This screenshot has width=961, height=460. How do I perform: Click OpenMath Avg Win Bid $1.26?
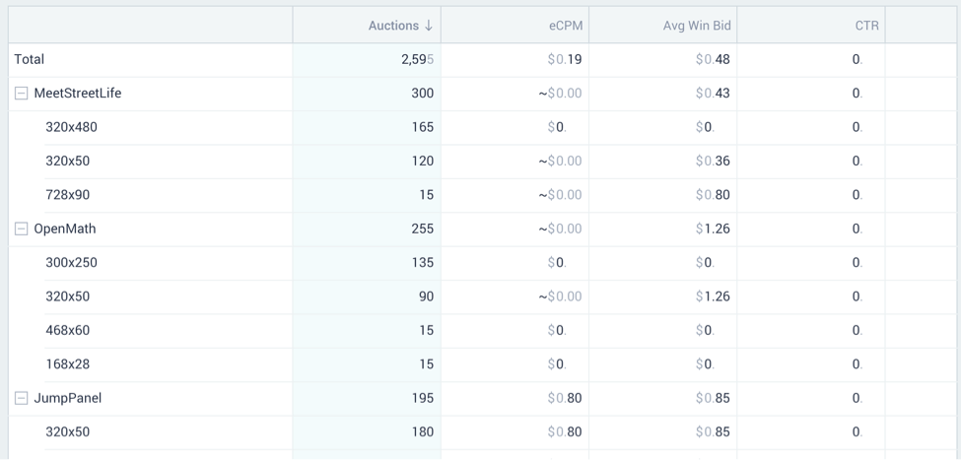click(713, 229)
